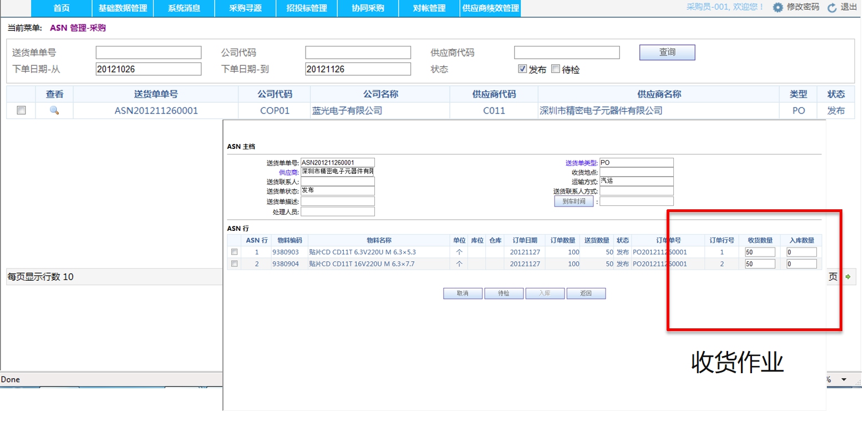864x428 pixels.
Task: Open the 协同采购 menu
Action: tap(368, 8)
